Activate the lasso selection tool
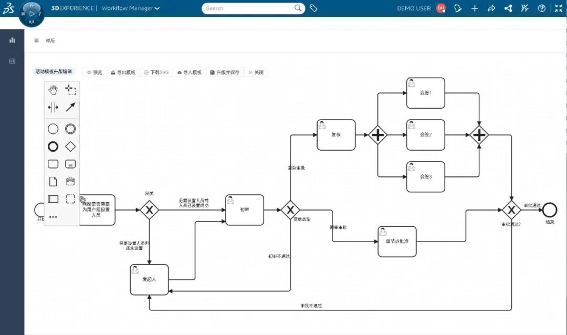567x335 pixels. tap(70, 90)
